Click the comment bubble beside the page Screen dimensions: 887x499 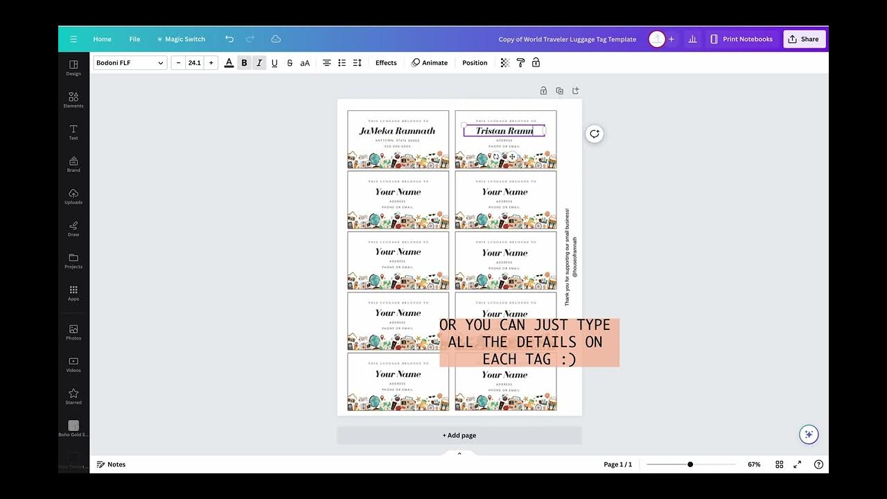click(595, 134)
